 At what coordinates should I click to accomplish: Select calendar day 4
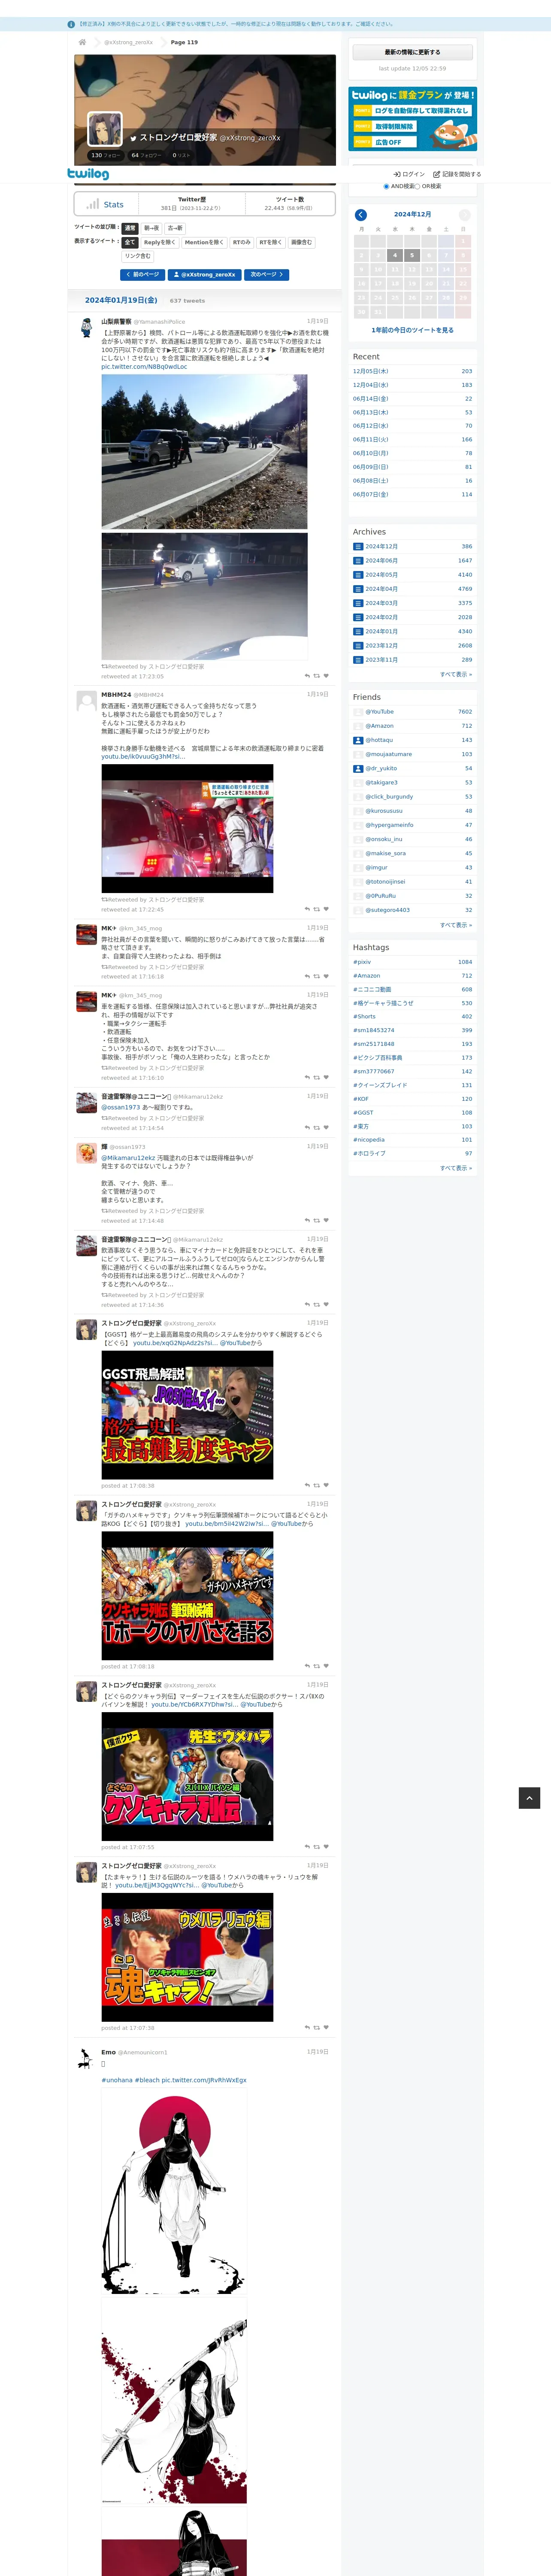[395, 255]
